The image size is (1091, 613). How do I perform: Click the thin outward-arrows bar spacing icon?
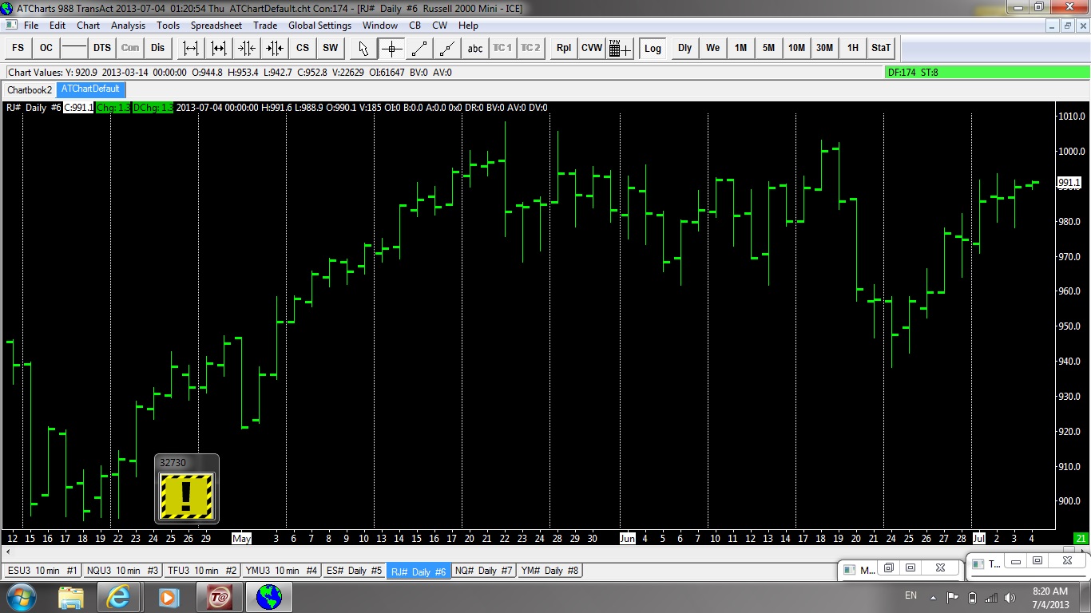coord(191,48)
